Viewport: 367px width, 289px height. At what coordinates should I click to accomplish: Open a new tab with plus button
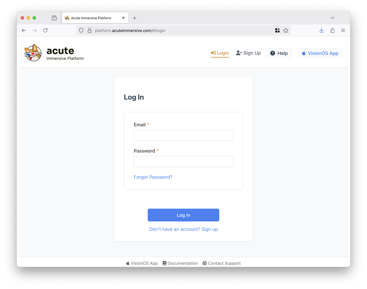pyautogui.click(x=135, y=18)
